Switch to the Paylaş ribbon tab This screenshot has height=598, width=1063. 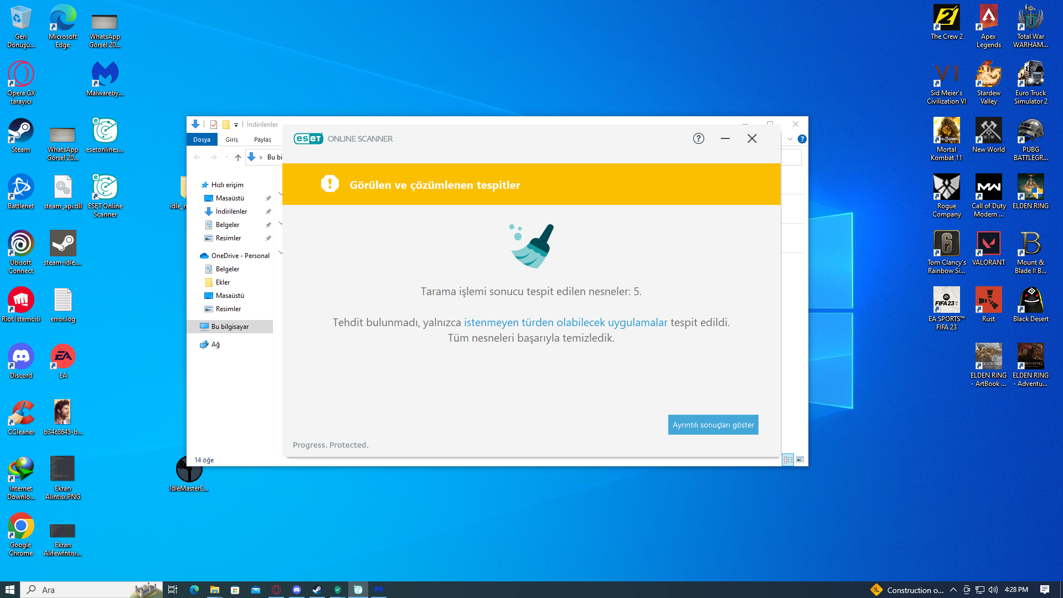click(x=262, y=140)
